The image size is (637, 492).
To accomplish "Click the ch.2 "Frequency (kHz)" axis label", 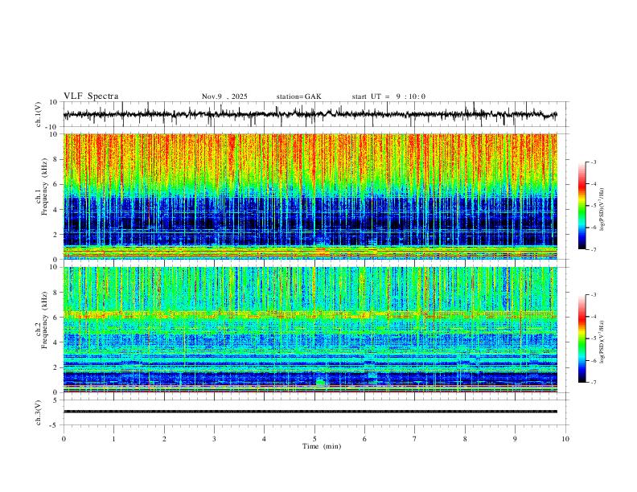I will click(x=45, y=320).
